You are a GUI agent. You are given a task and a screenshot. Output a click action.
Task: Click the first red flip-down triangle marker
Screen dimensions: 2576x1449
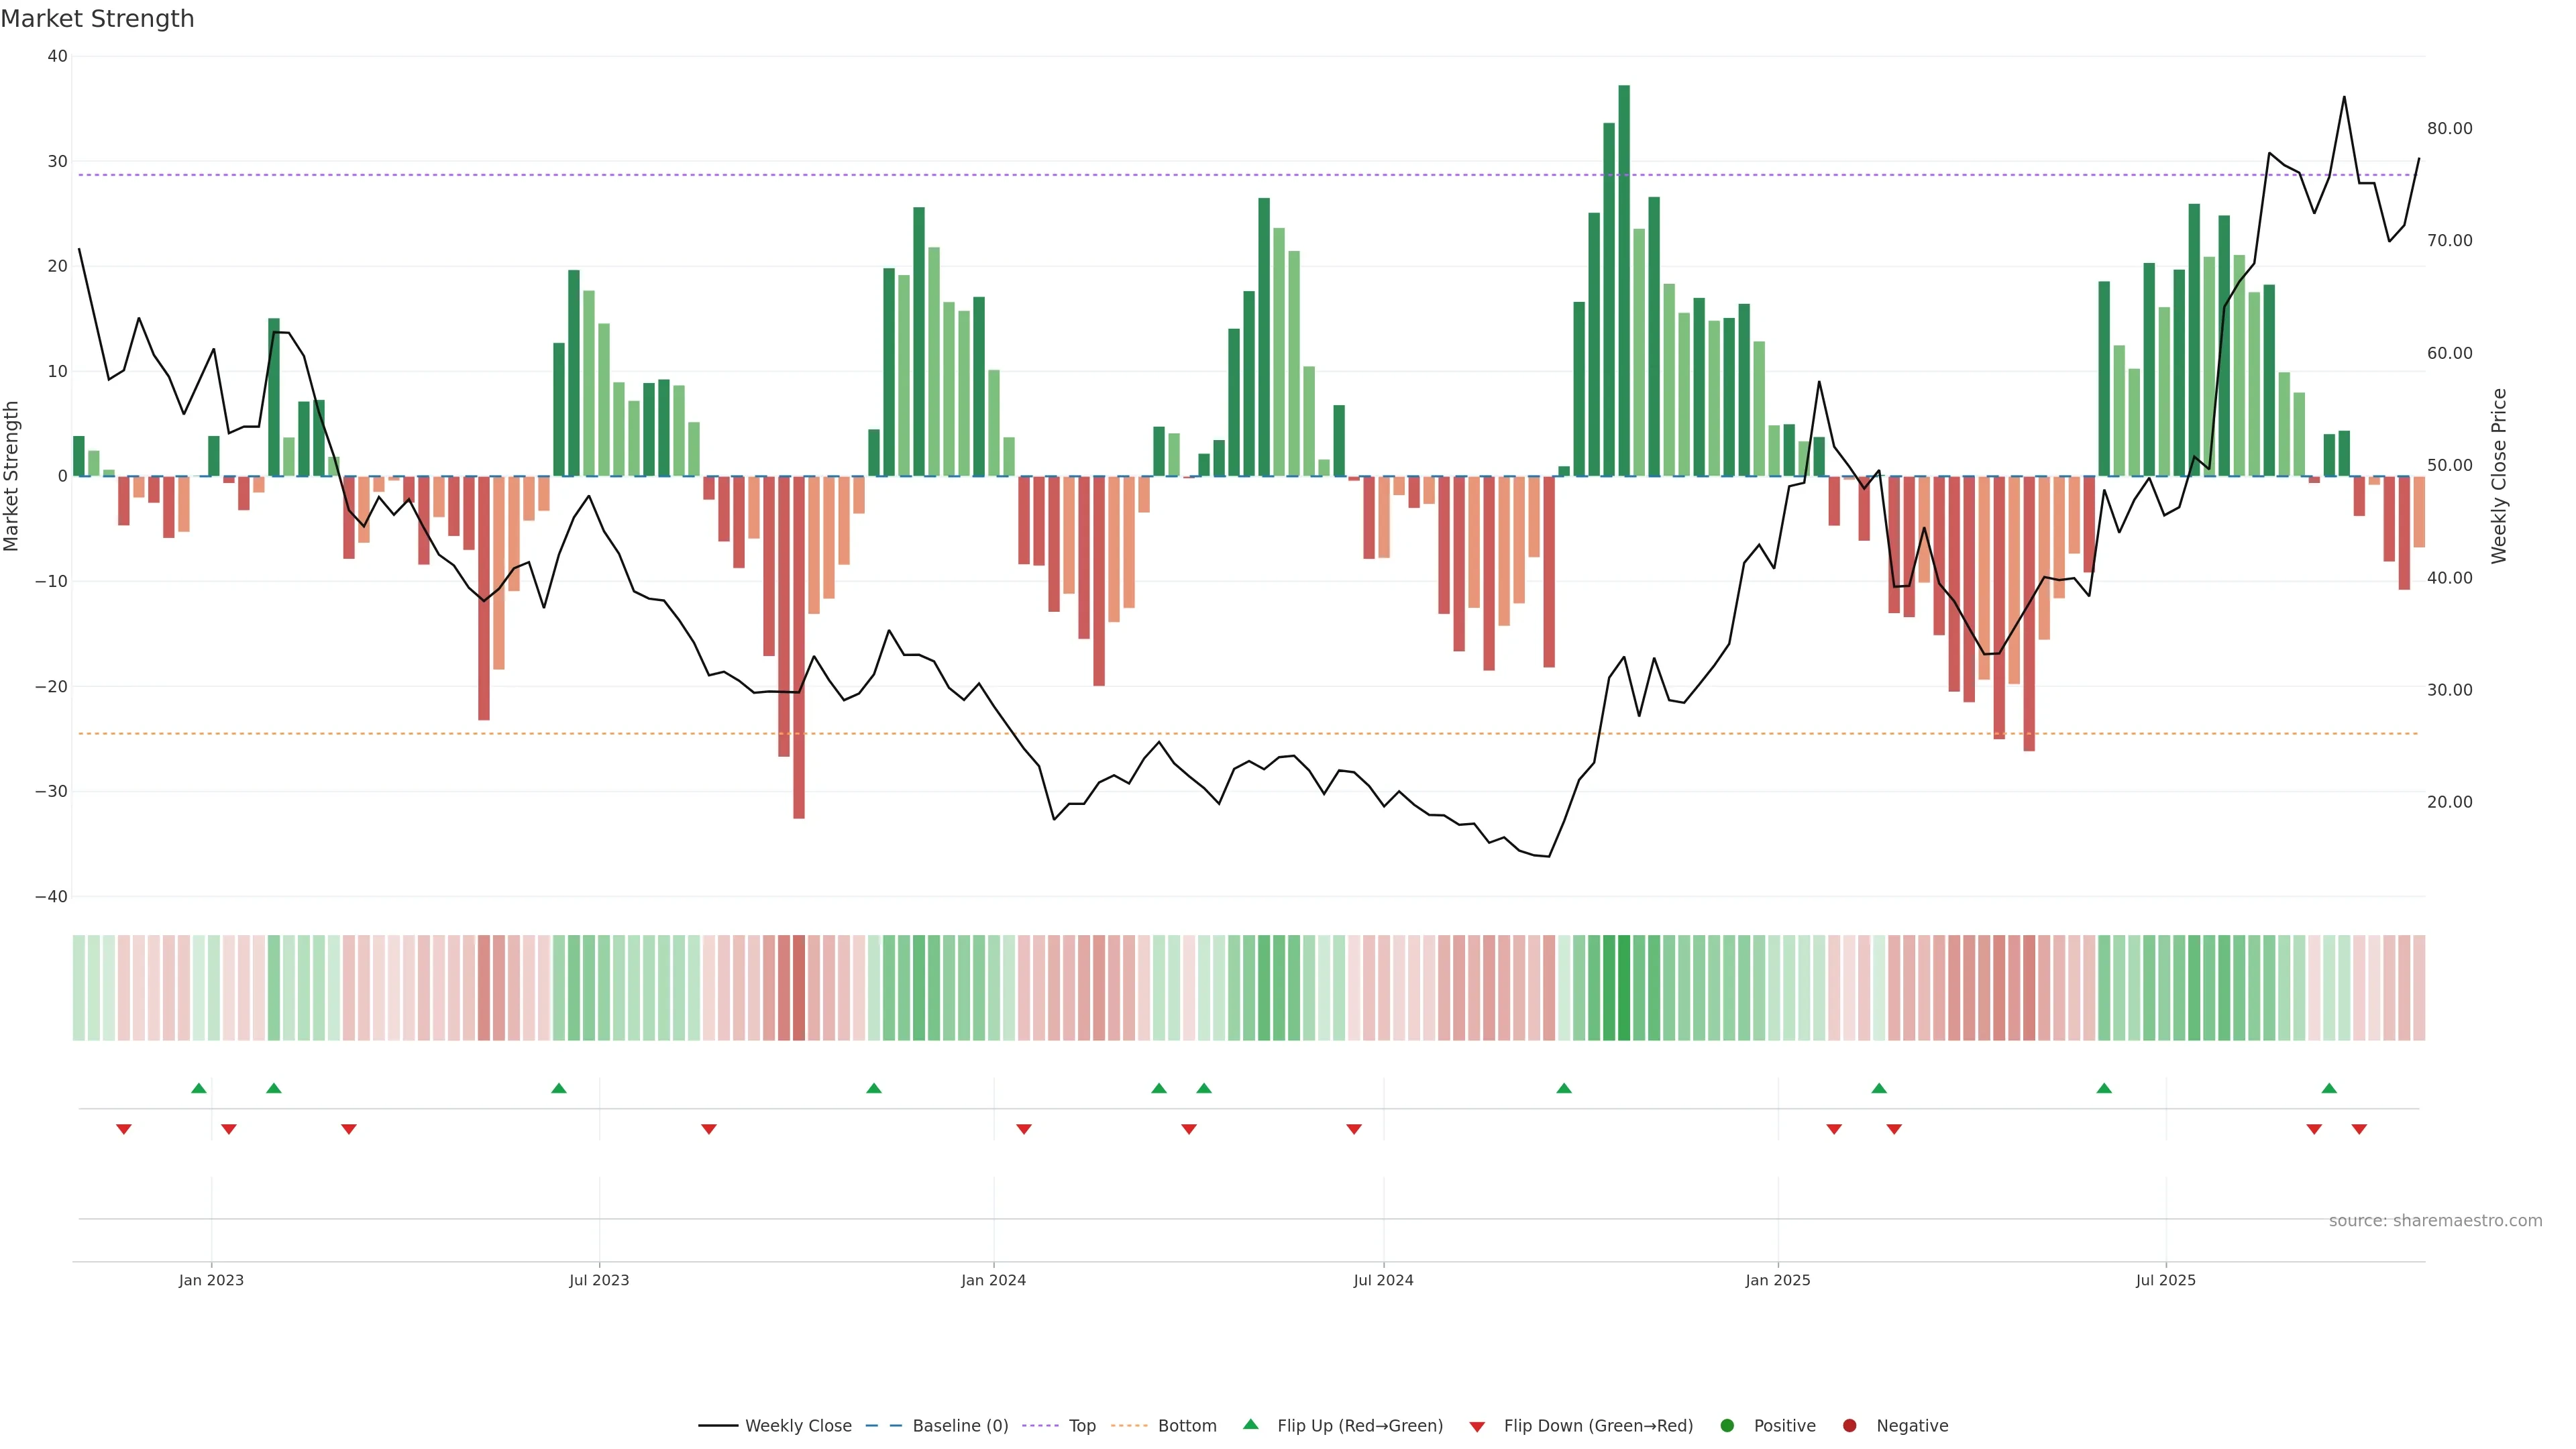tap(124, 1129)
